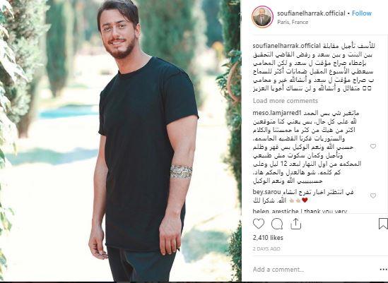Open more options three-dot menu
Screen dimensions: 388x283
[383, 270]
